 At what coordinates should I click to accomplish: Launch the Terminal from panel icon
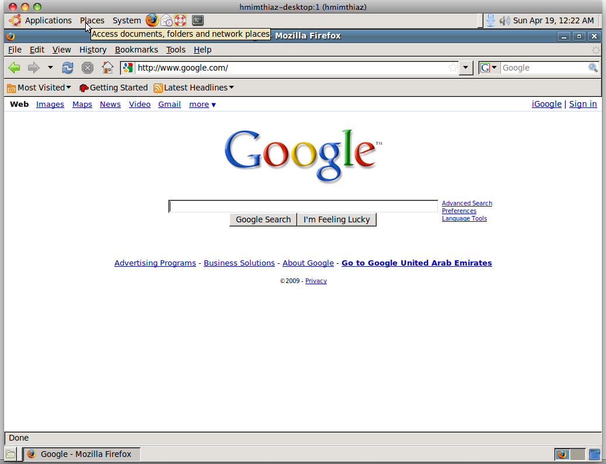(x=198, y=20)
